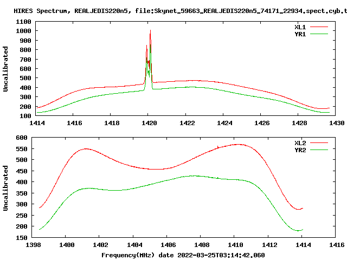Click the 1100 y-axis label on top plot
This screenshot has height=260, width=347.
23,22
